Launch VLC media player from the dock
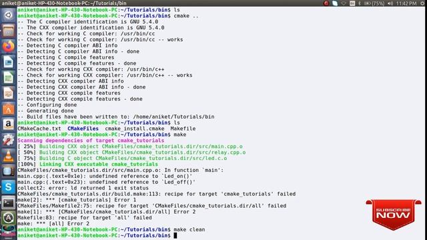 (8, 155)
